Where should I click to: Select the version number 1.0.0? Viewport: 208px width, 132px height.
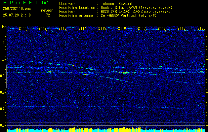click(x=45, y=3)
